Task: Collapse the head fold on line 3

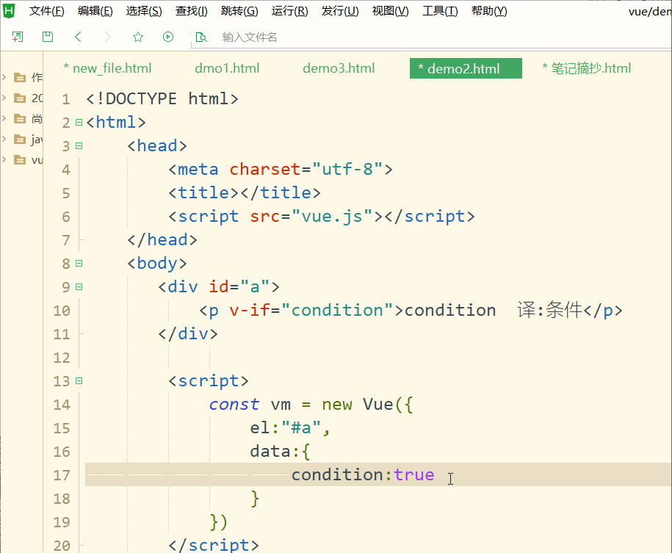Action: (x=79, y=145)
